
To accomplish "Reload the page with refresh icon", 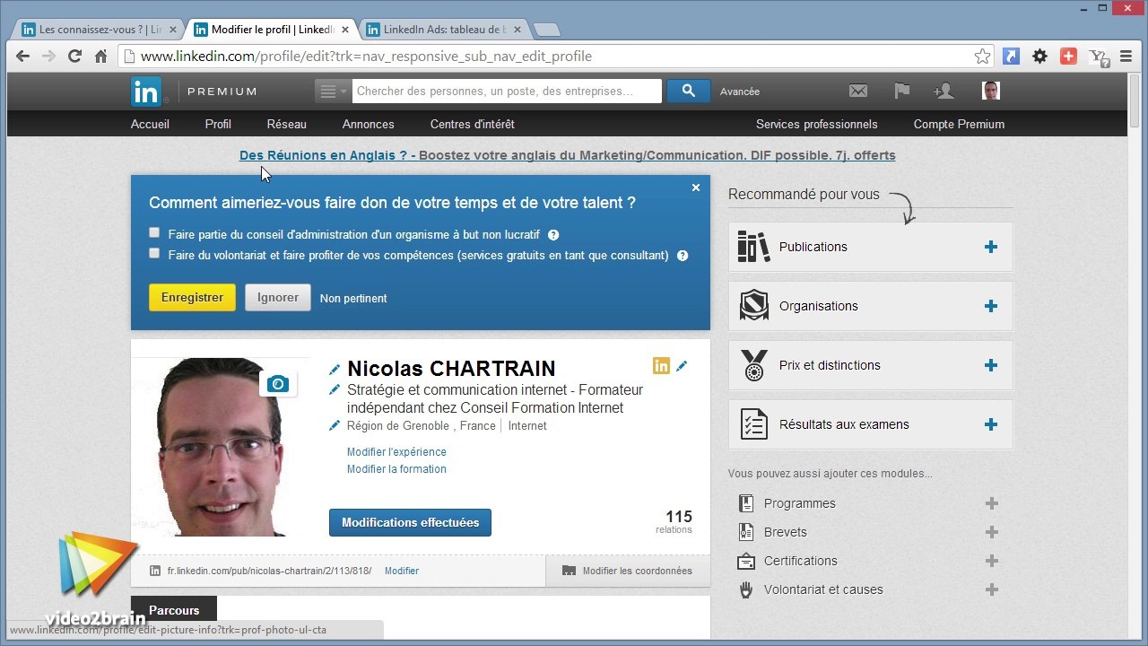I will coord(74,56).
